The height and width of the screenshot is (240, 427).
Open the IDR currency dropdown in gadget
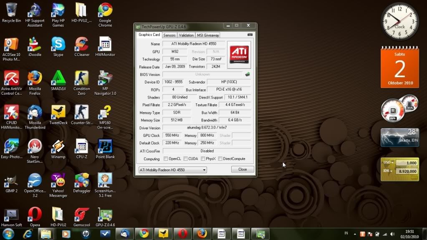pos(388,171)
